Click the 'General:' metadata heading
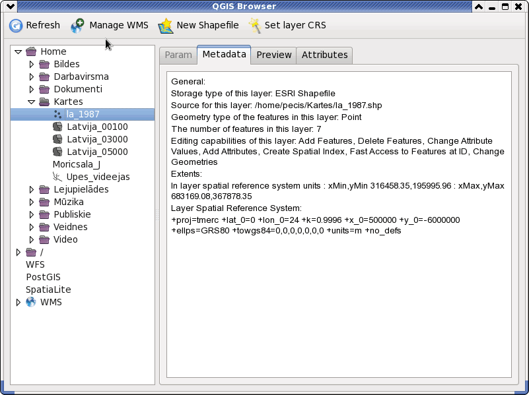The image size is (529, 395). click(188, 82)
